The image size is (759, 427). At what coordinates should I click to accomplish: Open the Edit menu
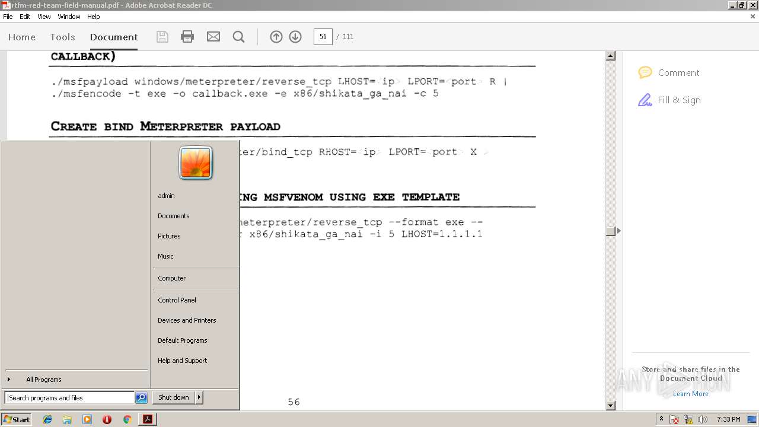coord(25,17)
